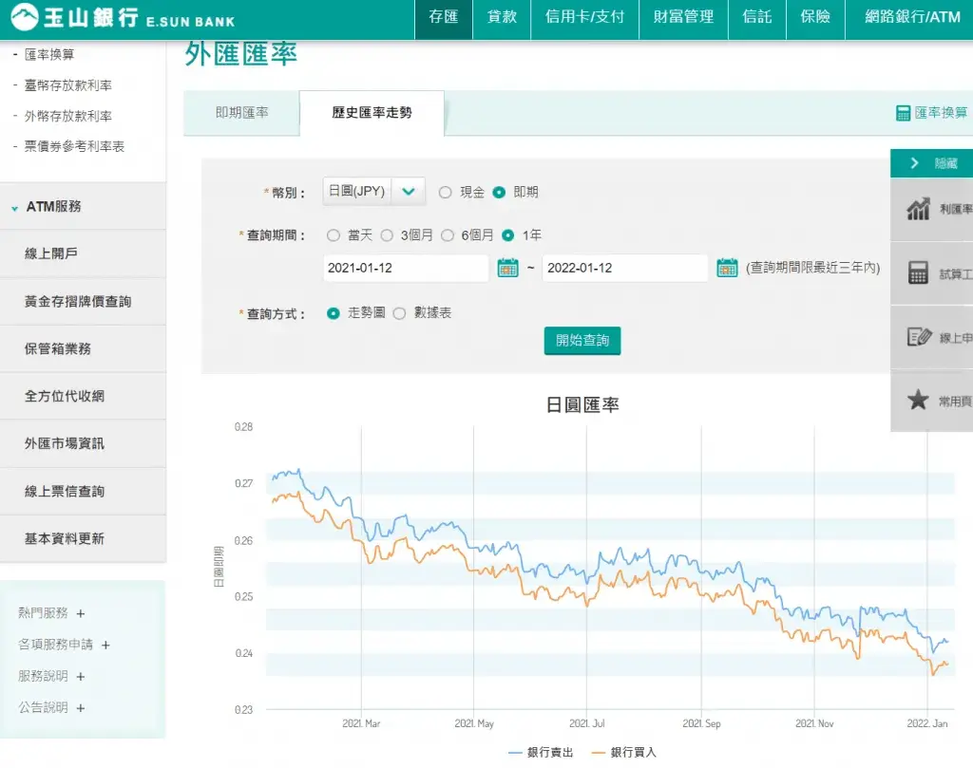Click the start date field 2021-01-12

406,268
